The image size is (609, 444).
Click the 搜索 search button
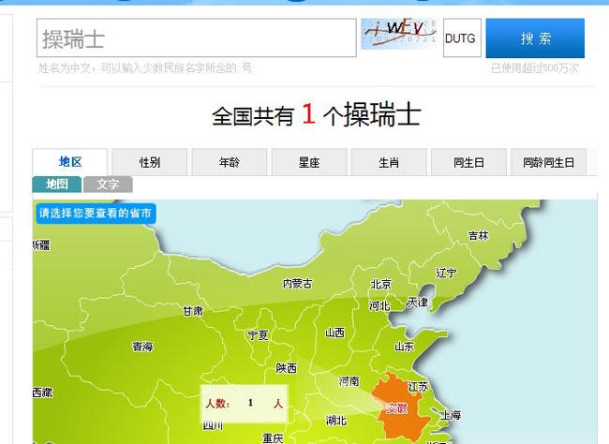click(535, 38)
